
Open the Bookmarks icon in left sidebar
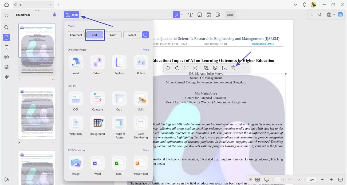[6, 47]
